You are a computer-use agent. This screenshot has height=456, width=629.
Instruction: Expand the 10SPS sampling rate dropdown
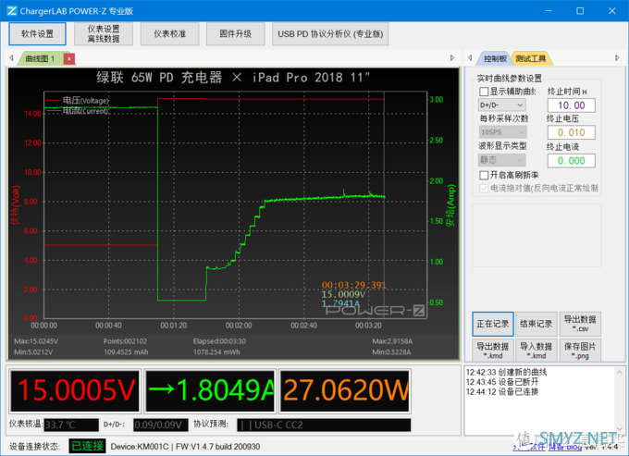tap(501, 132)
